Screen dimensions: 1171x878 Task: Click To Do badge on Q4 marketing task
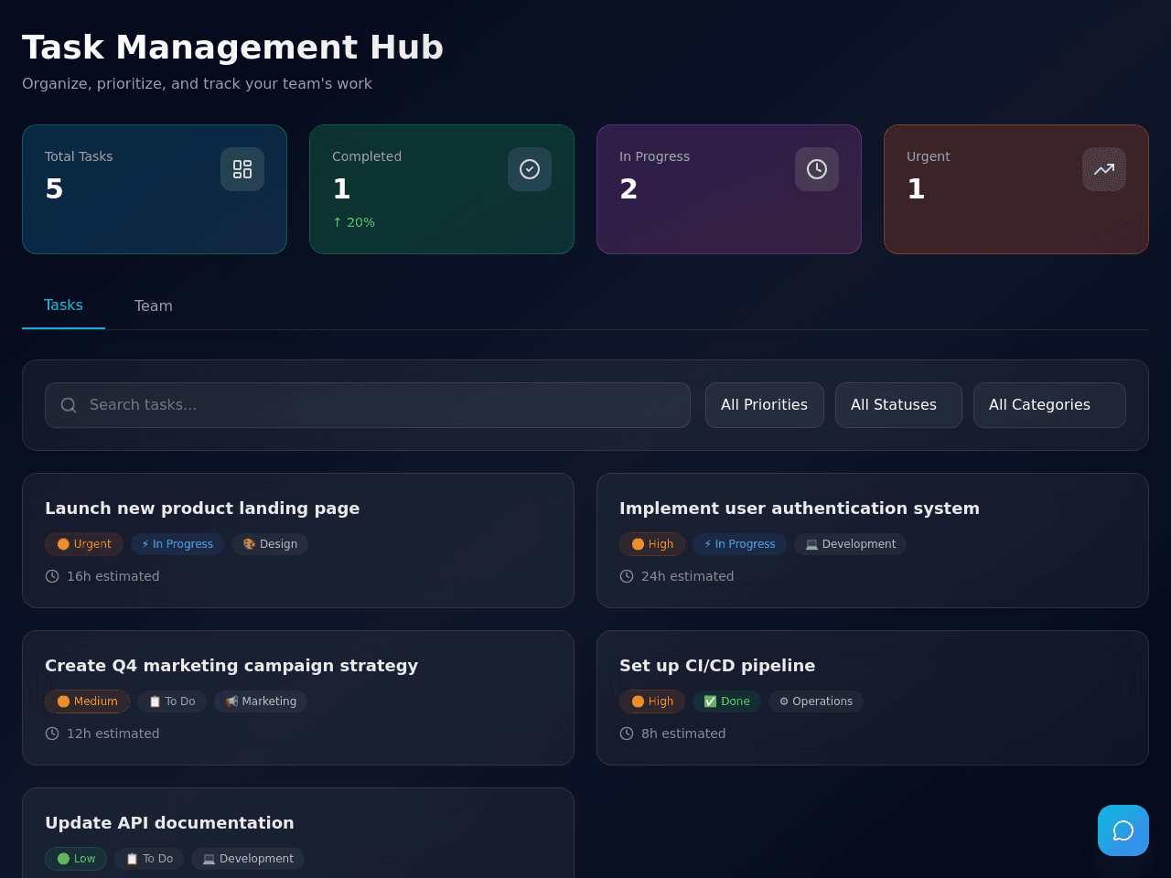(x=172, y=701)
